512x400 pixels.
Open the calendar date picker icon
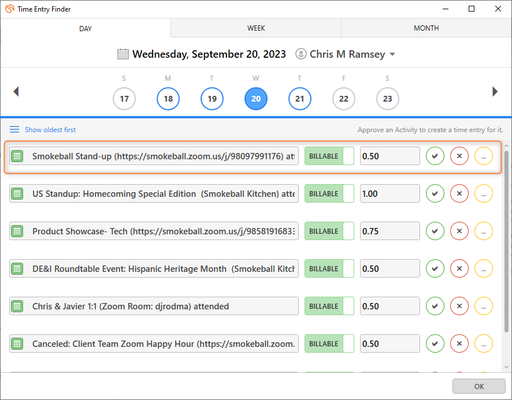point(123,54)
